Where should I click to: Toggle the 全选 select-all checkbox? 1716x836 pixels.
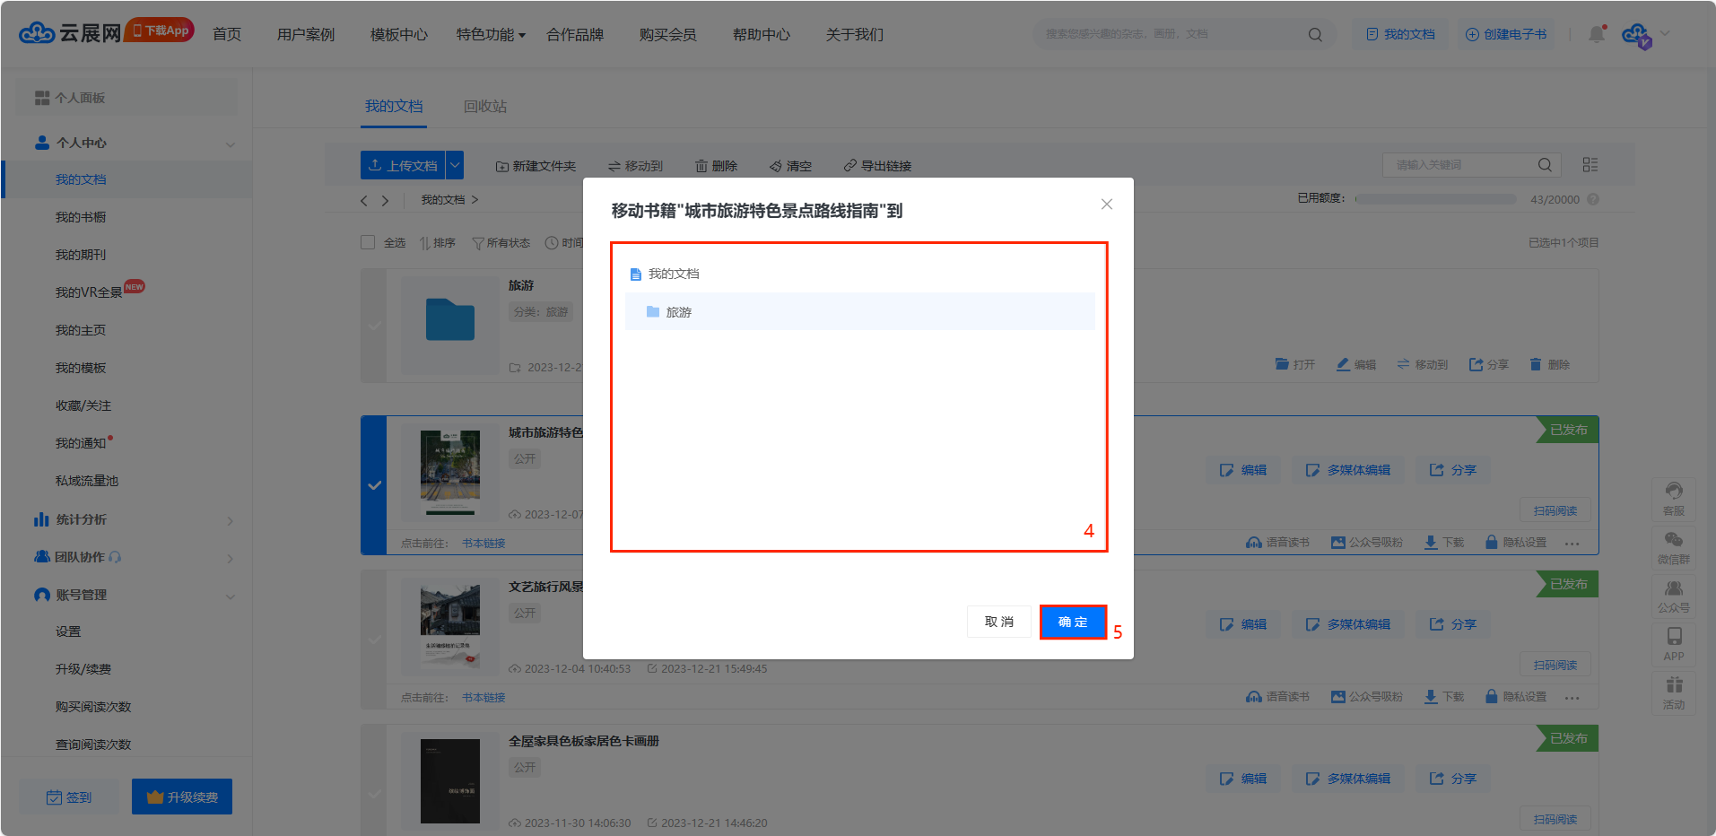click(368, 243)
